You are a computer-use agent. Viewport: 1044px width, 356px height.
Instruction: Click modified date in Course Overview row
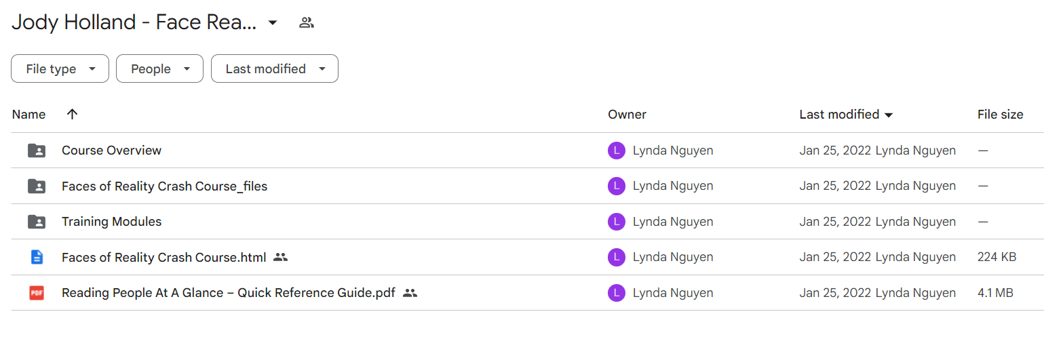coord(835,151)
